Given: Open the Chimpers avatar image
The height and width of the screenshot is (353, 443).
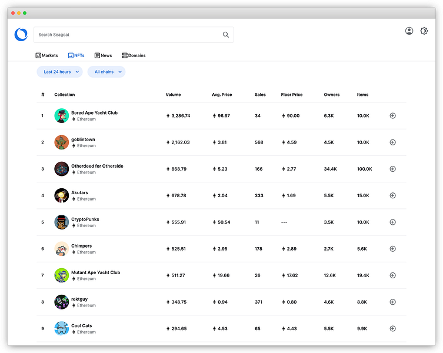Looking at the screenshot, I should click(62, 249).
